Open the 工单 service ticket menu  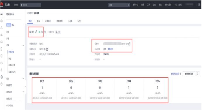(x=149, y=5)
